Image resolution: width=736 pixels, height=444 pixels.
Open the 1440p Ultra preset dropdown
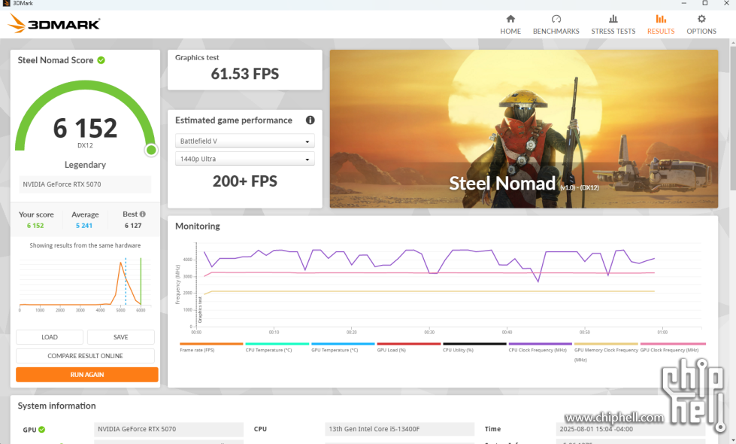pyautogui.click(x=244, y=159)
